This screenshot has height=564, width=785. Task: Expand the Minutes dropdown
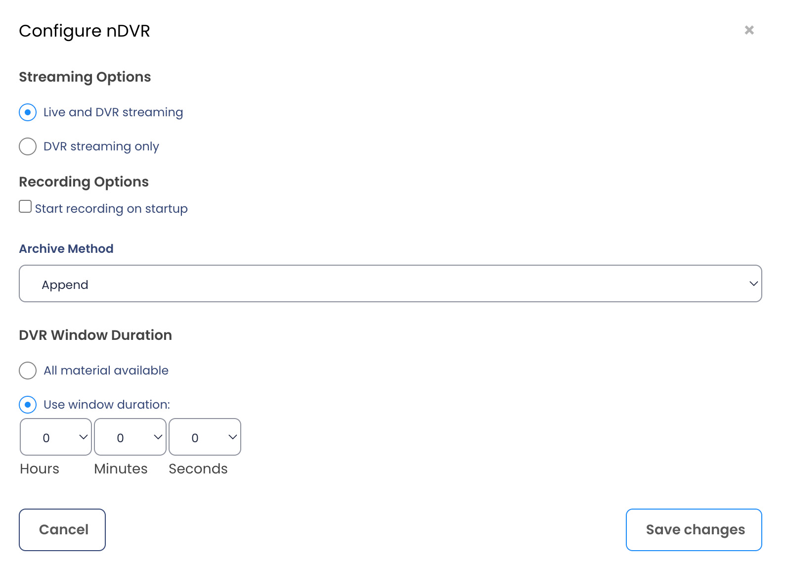[130, 437]
